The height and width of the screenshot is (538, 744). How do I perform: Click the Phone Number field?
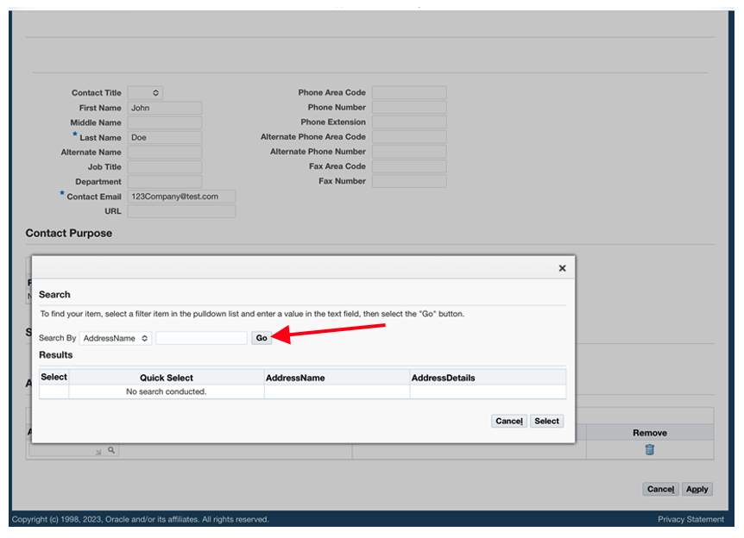tap(409, 107)
